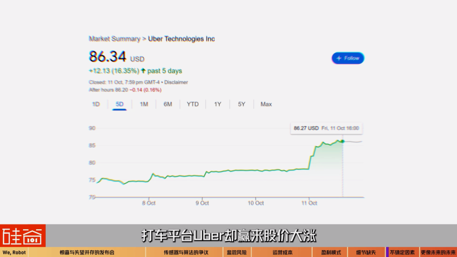Switch the chart to the 1D range
The width and height of the screenshot is (457, 257).
[96, 104]
